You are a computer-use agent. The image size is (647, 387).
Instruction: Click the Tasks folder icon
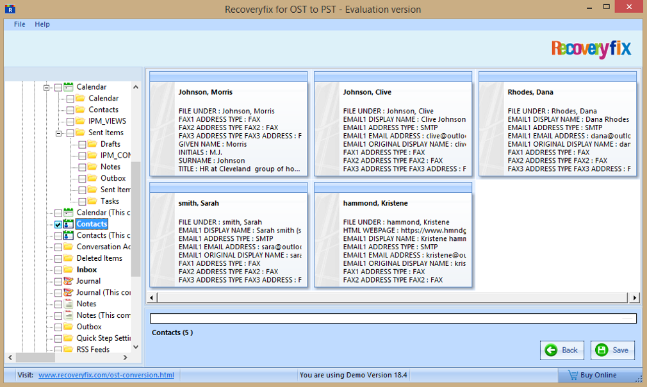[92, 201]
